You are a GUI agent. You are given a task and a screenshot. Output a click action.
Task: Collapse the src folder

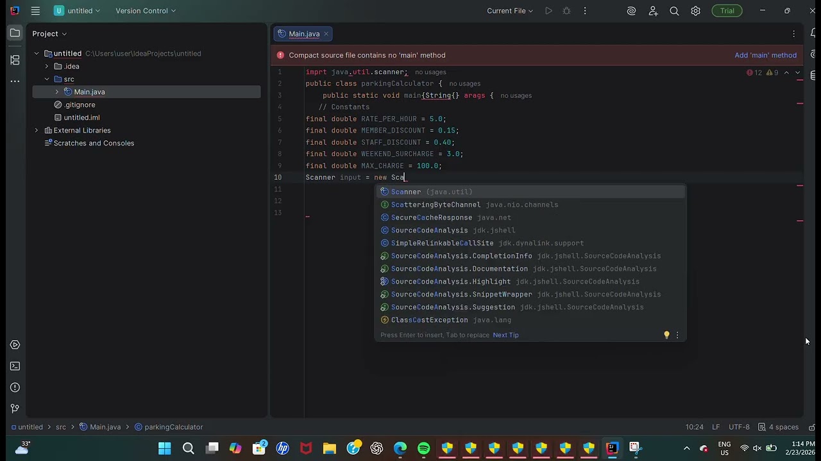click(47, 79)
